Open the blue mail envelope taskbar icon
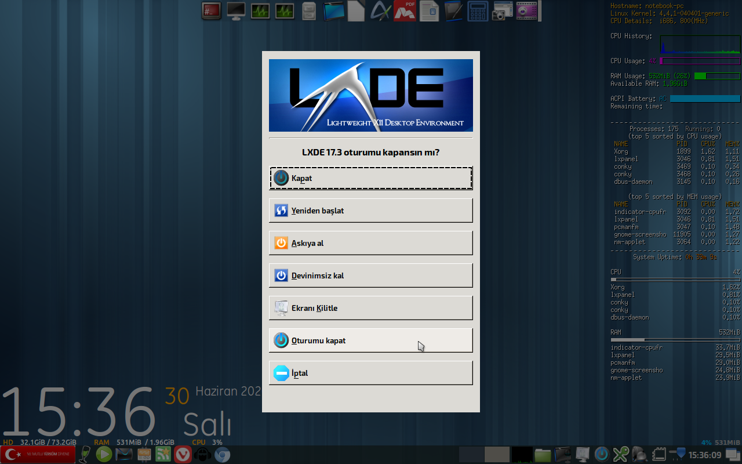Image resolution: width=742 pixels, height=464 pixels. tap(123, 455)
